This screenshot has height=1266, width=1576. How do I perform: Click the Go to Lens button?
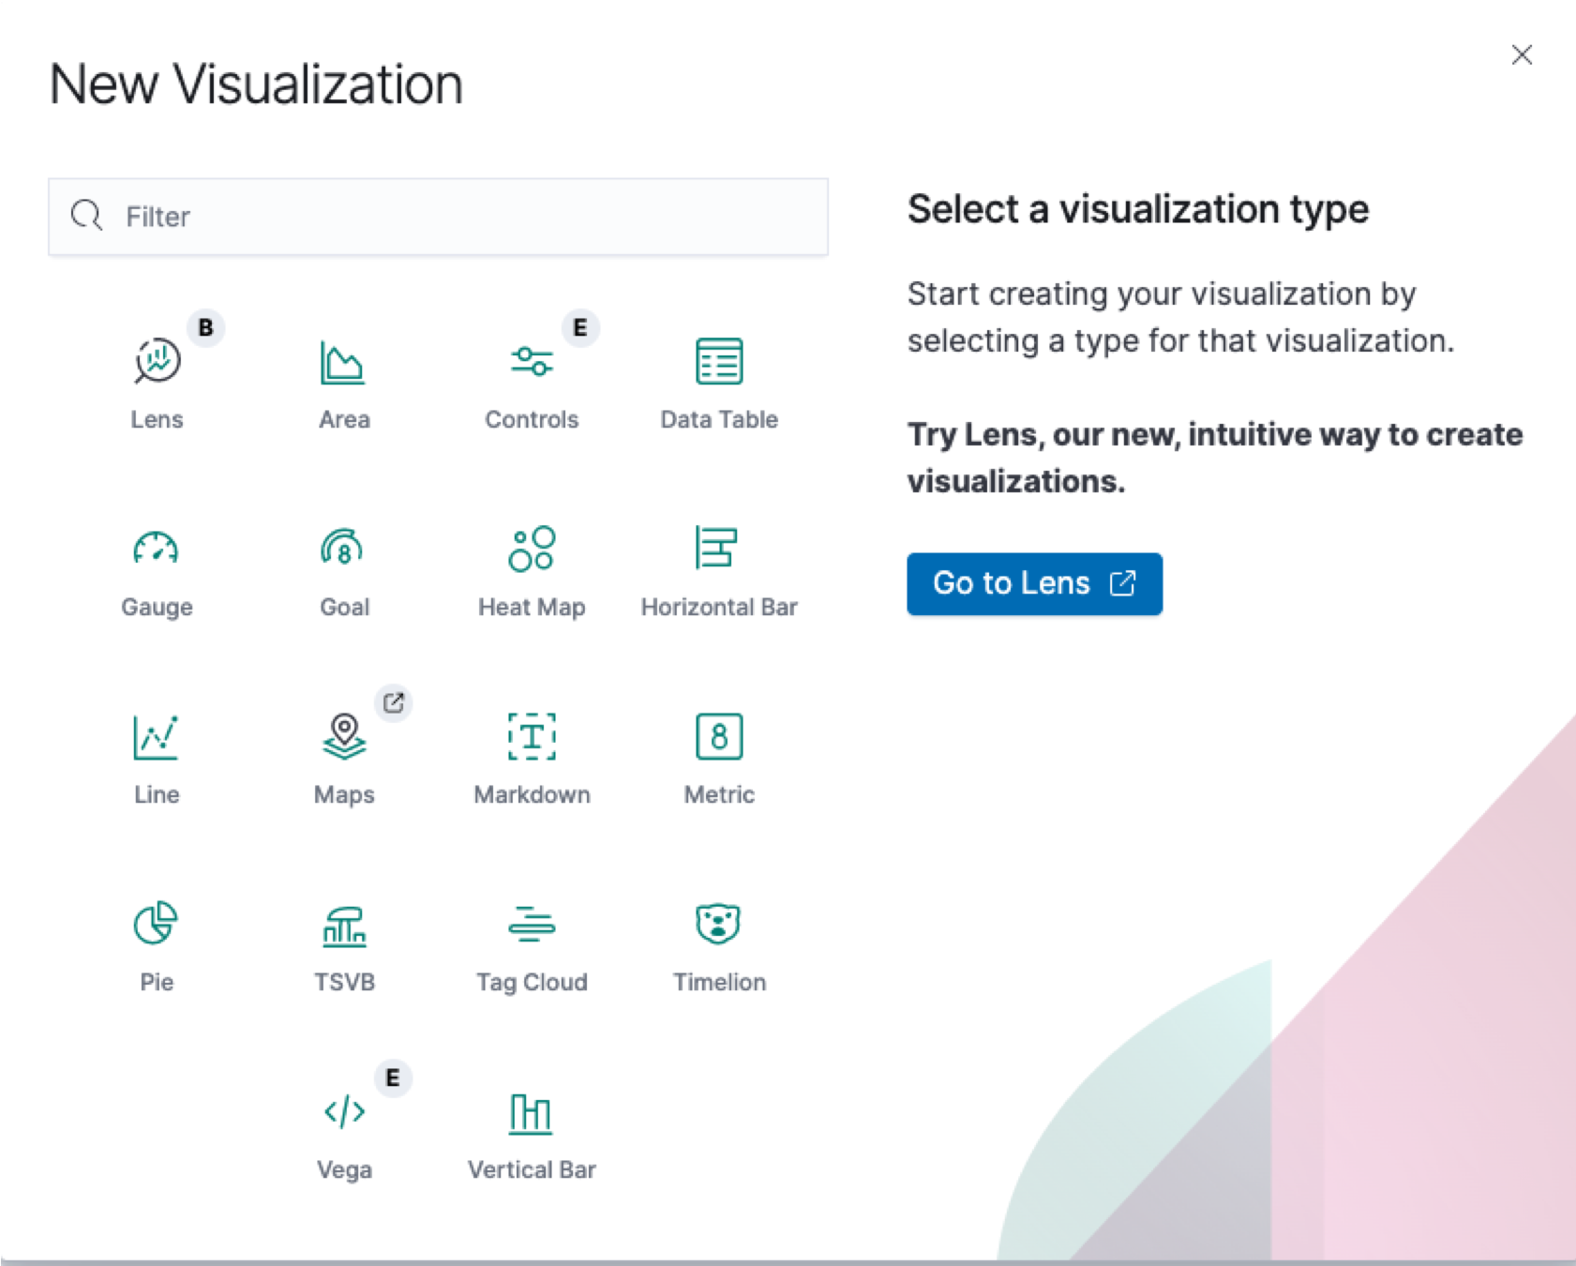[1034, 582]
